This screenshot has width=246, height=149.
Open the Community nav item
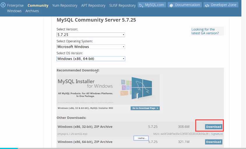[x=38, y=6]
